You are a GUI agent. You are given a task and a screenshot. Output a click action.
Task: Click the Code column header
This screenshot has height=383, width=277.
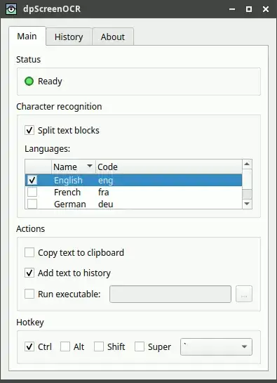coord(169,167)
